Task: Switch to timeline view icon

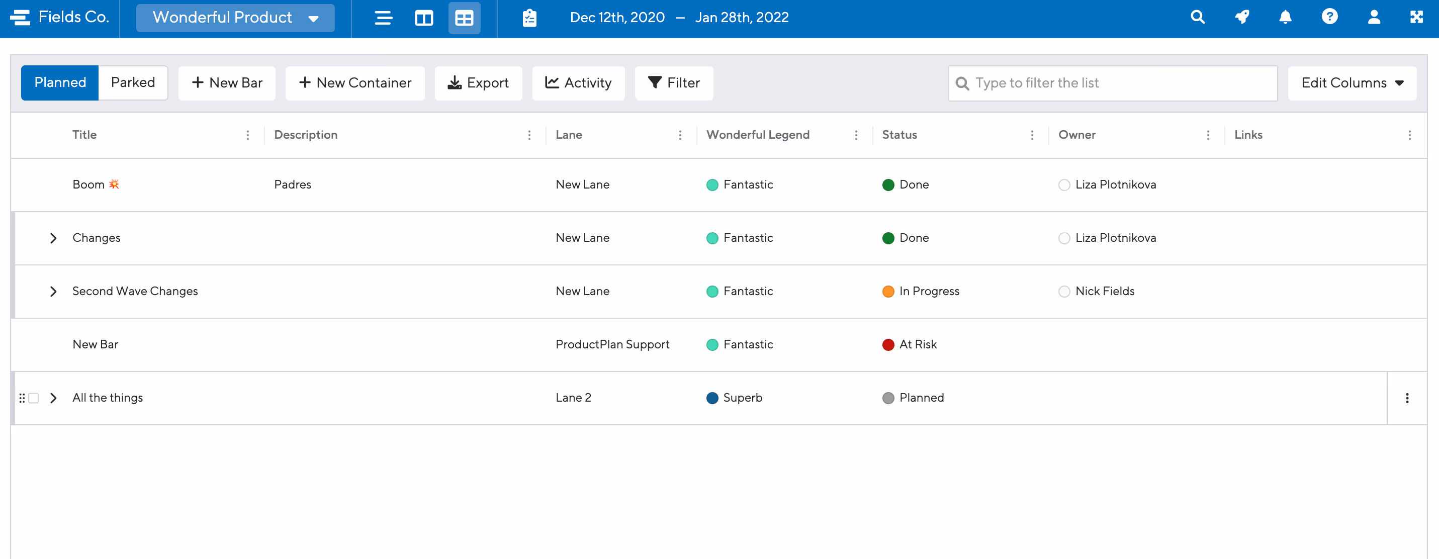Action: (383, 18)
